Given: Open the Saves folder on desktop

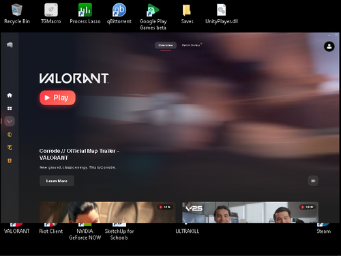Looking at the screenshot, I should click(x=187, y=14).
